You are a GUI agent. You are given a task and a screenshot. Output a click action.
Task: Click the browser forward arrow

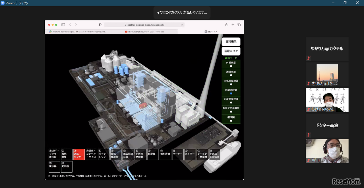[76, 25]
